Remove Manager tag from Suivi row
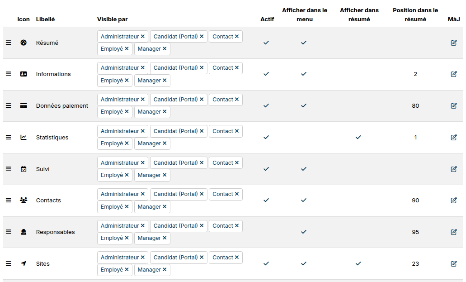Viewport: 466px width, 282px height. tap(165, 175)
